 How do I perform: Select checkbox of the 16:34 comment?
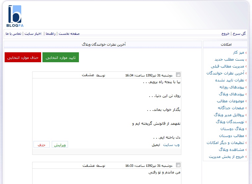178,75
